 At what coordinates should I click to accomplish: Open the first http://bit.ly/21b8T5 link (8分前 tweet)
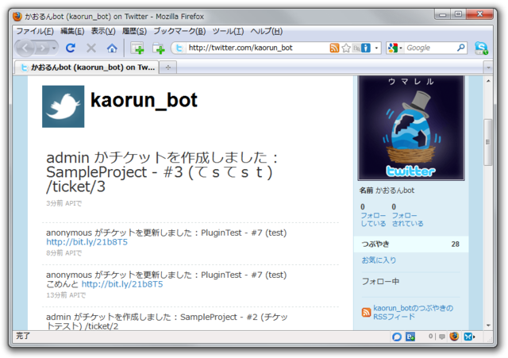pos(87,242)
